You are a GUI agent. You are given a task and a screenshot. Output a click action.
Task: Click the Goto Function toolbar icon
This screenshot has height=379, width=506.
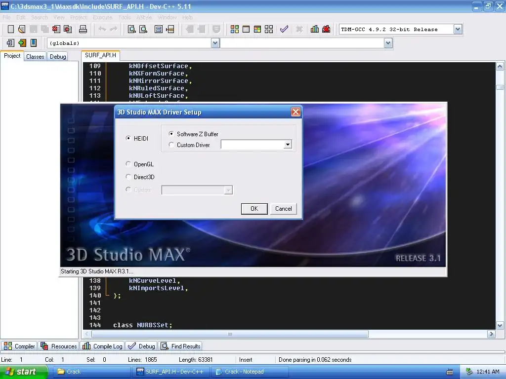[x=159, y=29]
